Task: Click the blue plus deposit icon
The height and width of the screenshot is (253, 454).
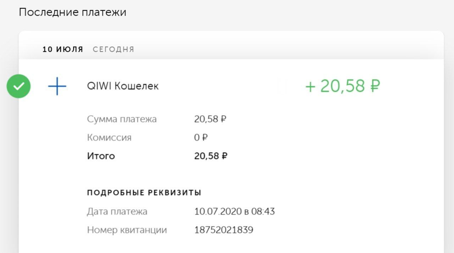Action: click(x=57, y=86)
